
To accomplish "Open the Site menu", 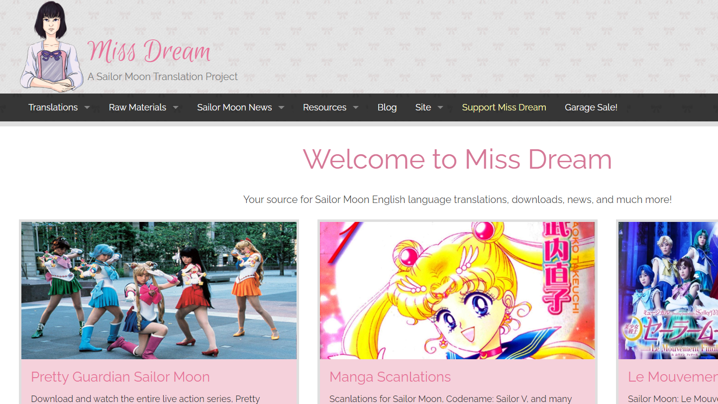I will click(423, 107).
